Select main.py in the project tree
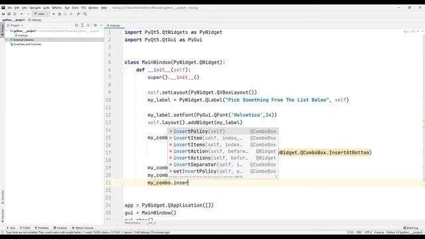Screen dimensions: 425x239 21,35
